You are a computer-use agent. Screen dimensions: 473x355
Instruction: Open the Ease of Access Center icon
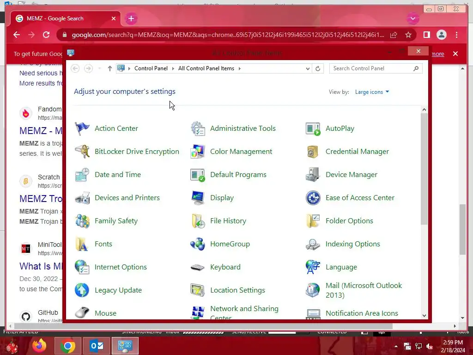[313, 198]
